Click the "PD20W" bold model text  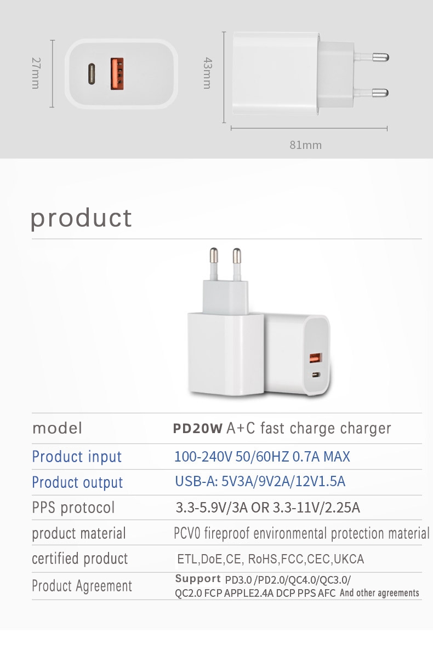(x=198, y=428)
